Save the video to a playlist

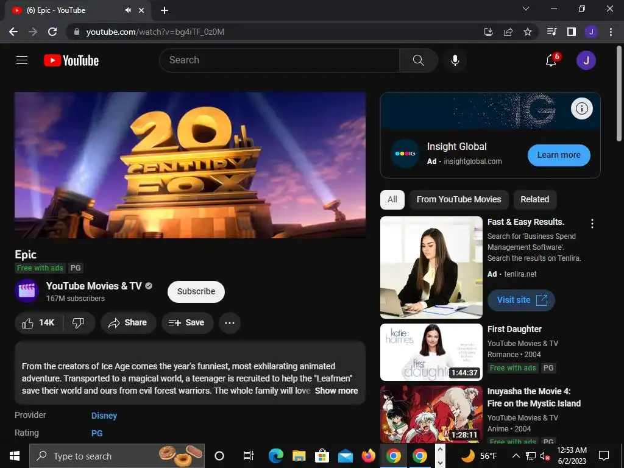coord(187,323)
